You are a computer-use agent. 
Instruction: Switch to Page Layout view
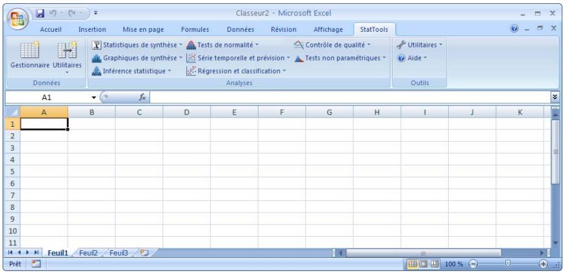tap(423, 264)
